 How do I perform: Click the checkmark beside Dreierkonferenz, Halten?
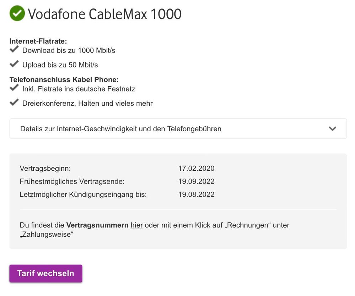pyautogui.click(x=14, y=103)
